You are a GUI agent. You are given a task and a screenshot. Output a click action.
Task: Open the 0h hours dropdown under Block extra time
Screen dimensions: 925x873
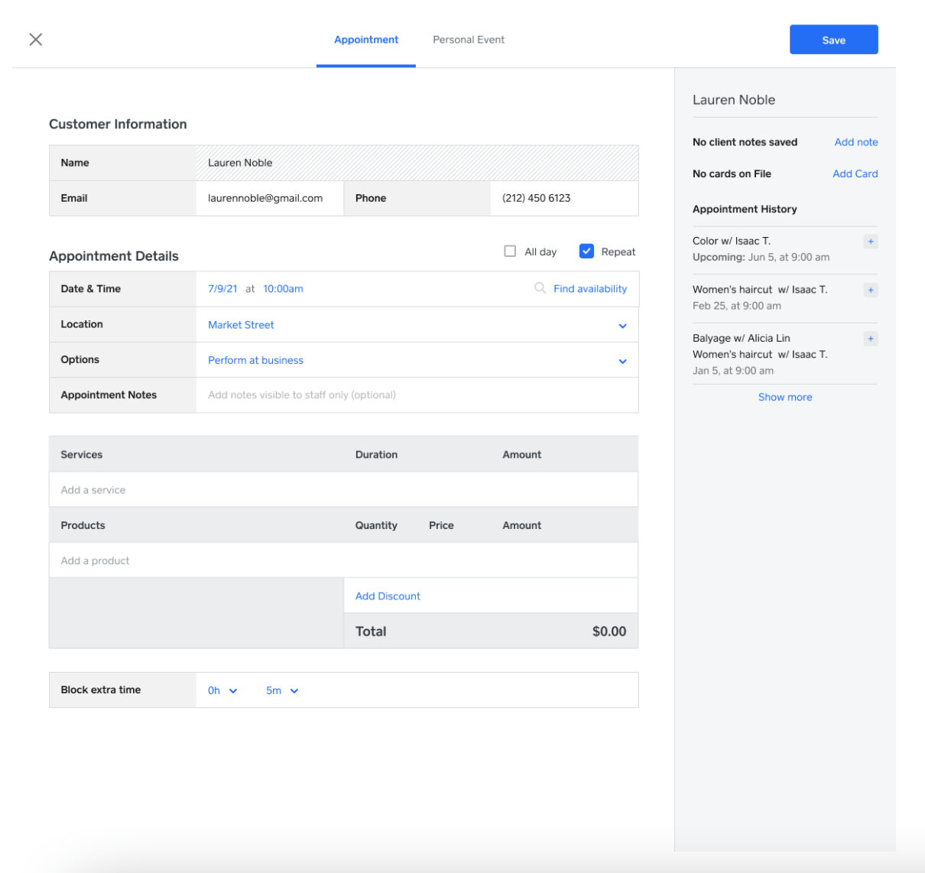click(222, 690)
